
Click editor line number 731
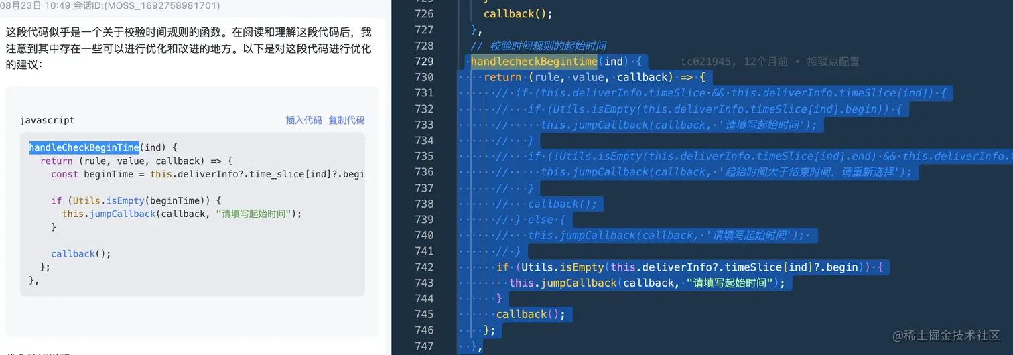(425, 93)
